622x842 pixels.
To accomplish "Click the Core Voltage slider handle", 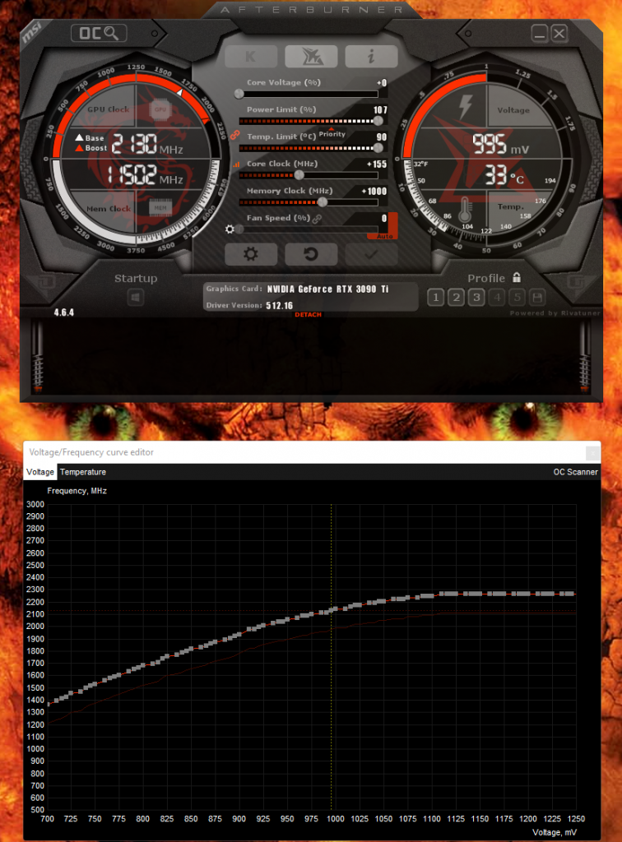I will (239, 95).
